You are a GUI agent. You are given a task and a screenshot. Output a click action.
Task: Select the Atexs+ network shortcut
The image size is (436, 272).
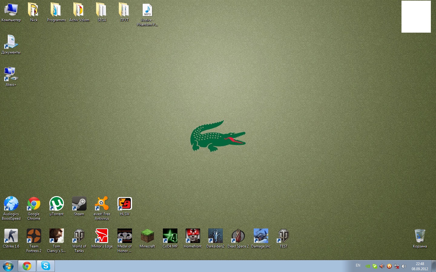coord(11,77)
